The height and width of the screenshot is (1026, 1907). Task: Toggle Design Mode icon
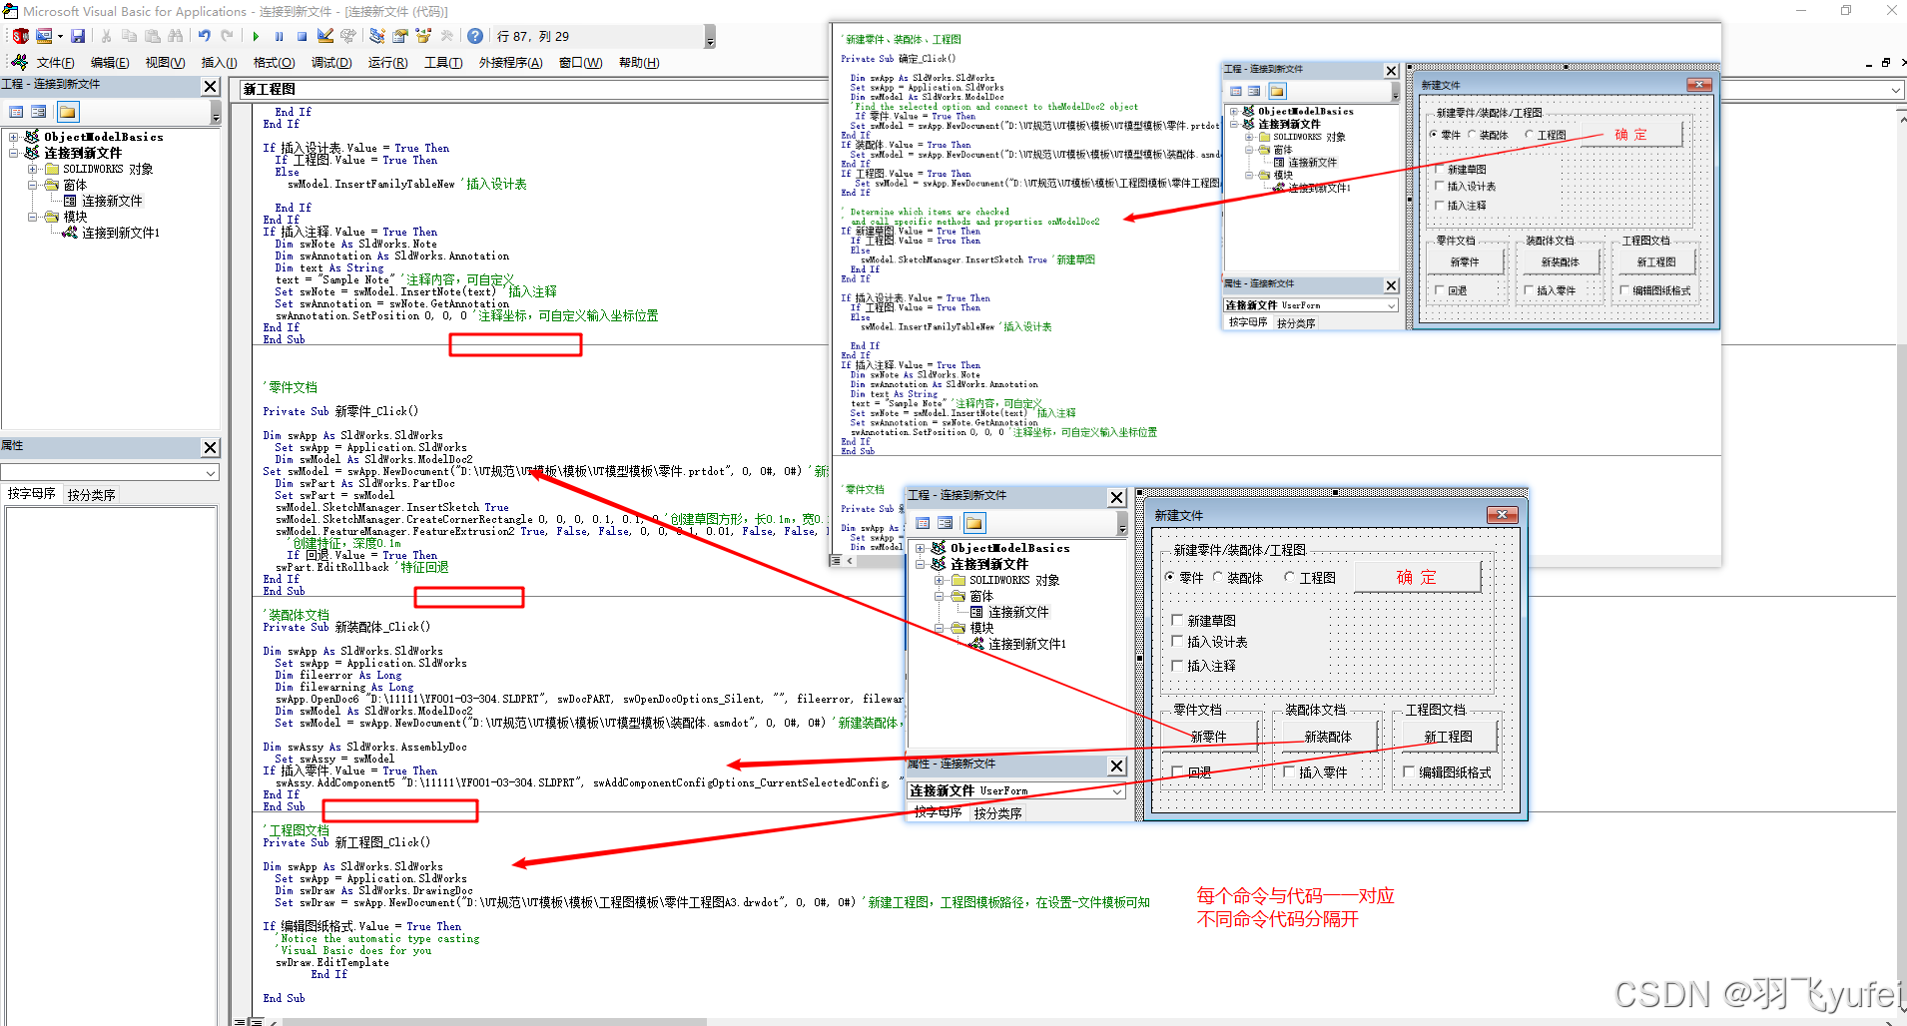click(325, 36)
